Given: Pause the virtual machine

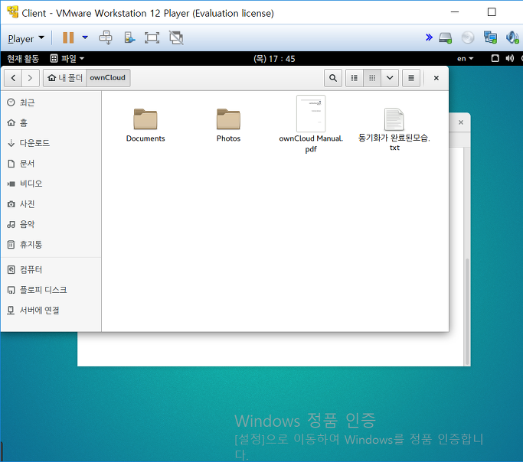Looking at the screenshot, I should coord(68,37).
